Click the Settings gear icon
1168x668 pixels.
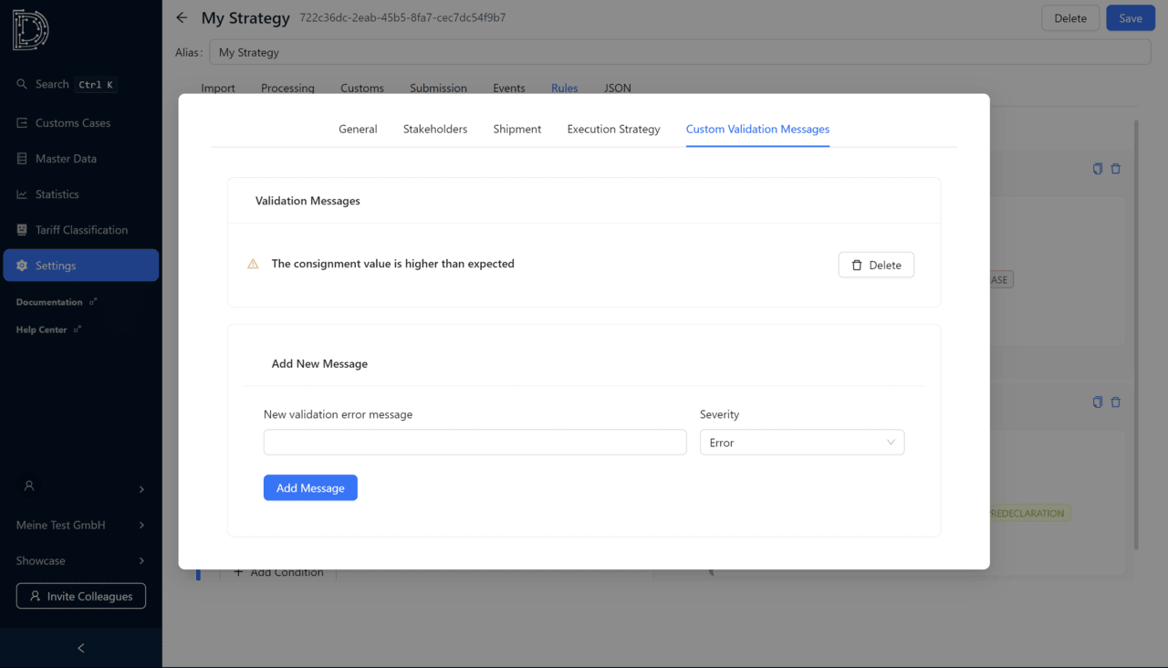click(22, 266)
